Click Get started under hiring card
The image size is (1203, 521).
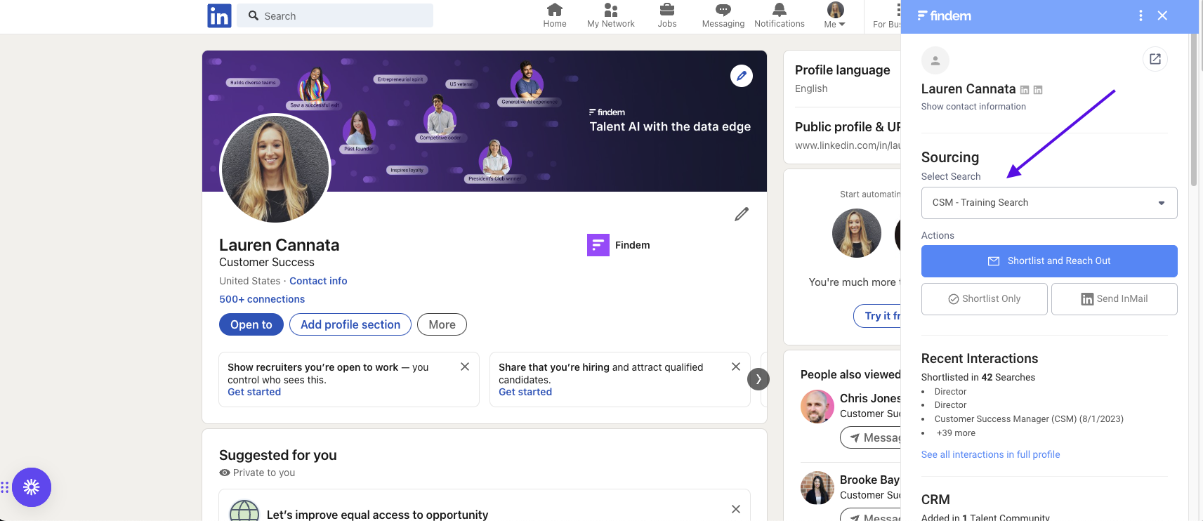(x=525, y=392)
